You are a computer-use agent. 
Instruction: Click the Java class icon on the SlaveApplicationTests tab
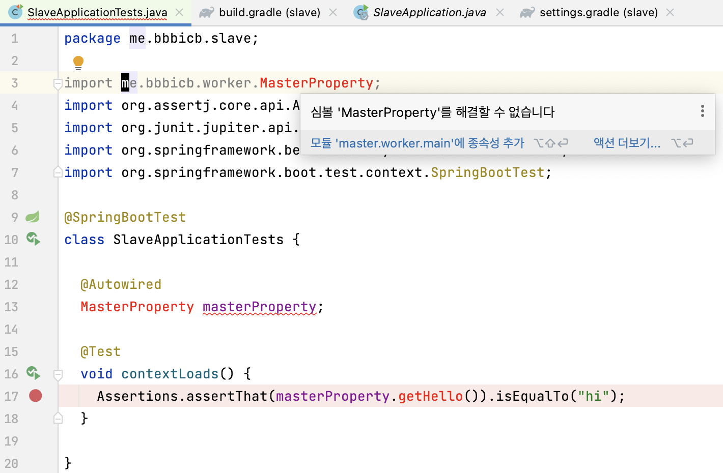pyautogui.click(x=16, y=12)
